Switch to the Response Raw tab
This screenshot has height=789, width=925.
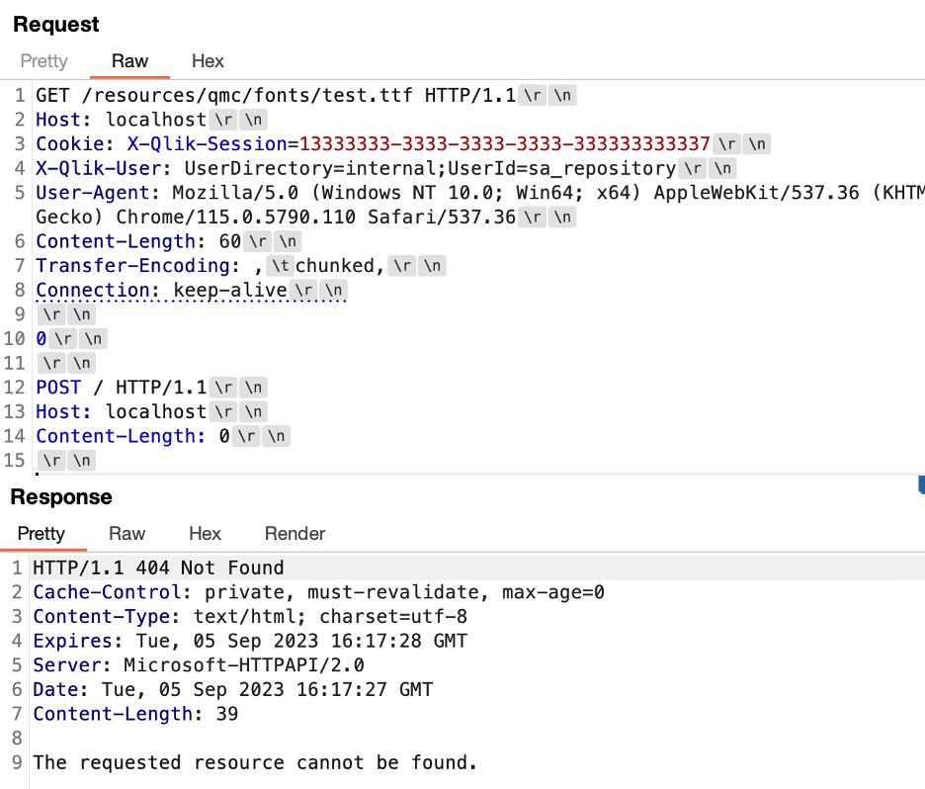coord(126,534)
